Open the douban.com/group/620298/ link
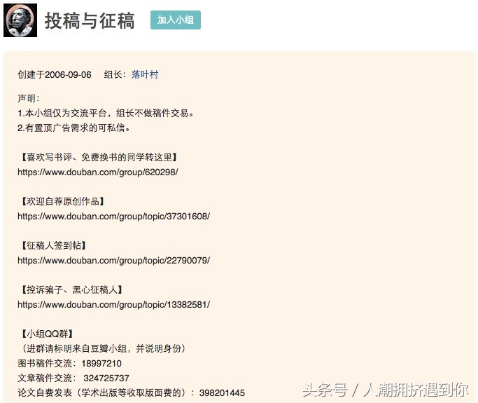Screen dimensions: 478x403 (98, 172)
